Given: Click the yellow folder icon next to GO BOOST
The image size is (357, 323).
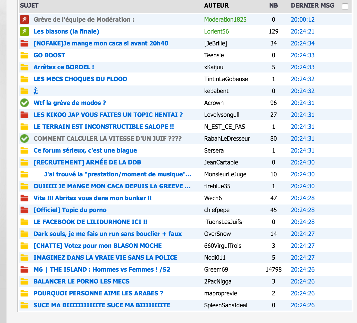Looking at the screenshot, I should point(24,55).
